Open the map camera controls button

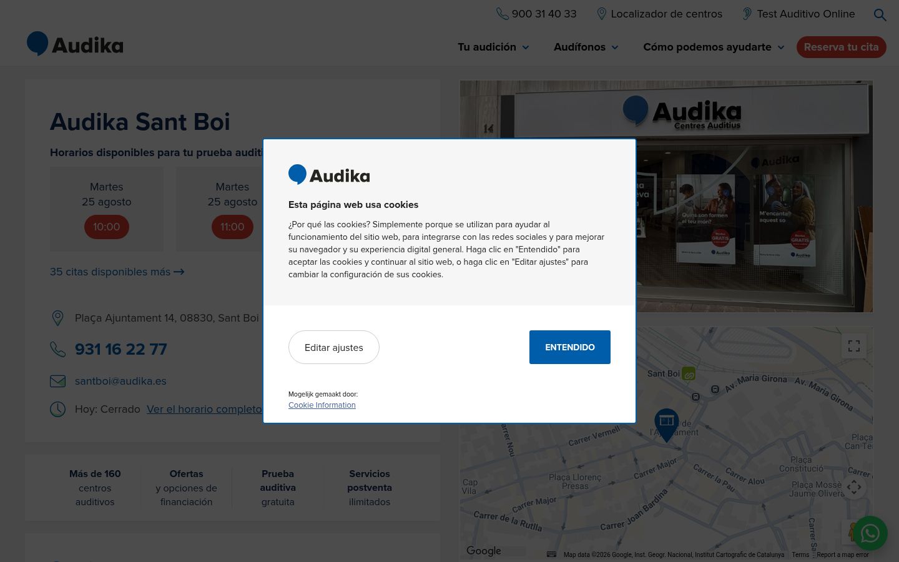[854, 487]
